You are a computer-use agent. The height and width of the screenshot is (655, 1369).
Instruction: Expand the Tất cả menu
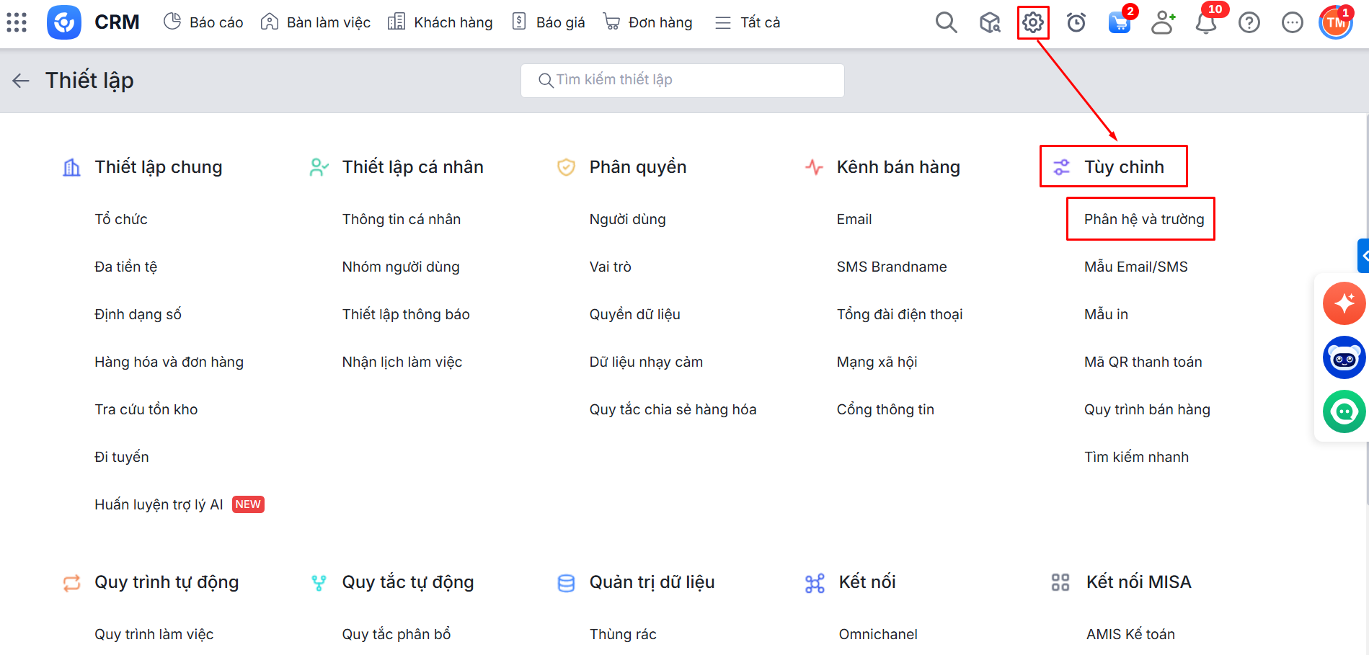point(748,22)
